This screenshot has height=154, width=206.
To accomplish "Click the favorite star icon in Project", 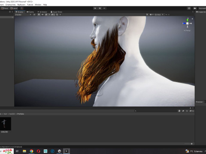I will (187, 111).
